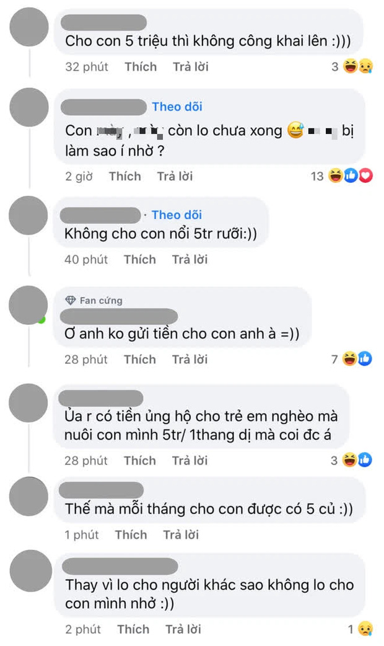Viewport: 384px width, 646px height.
Task: Open reactions on 'Ơ anh ko gửi tiền' comment
Action: point(352,359)
